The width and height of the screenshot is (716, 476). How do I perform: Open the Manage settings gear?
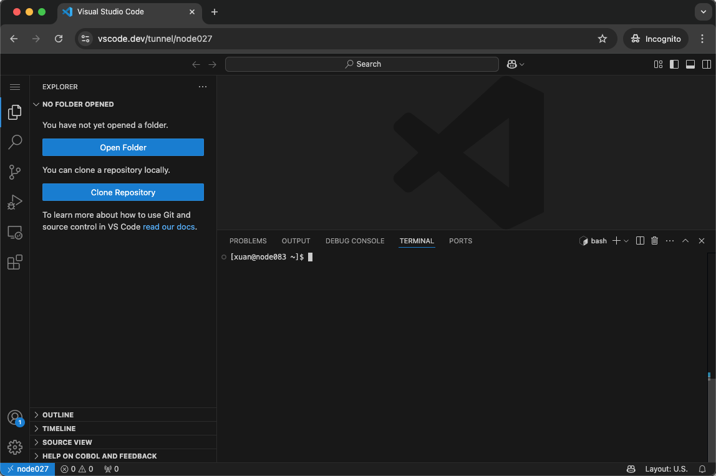14,447
